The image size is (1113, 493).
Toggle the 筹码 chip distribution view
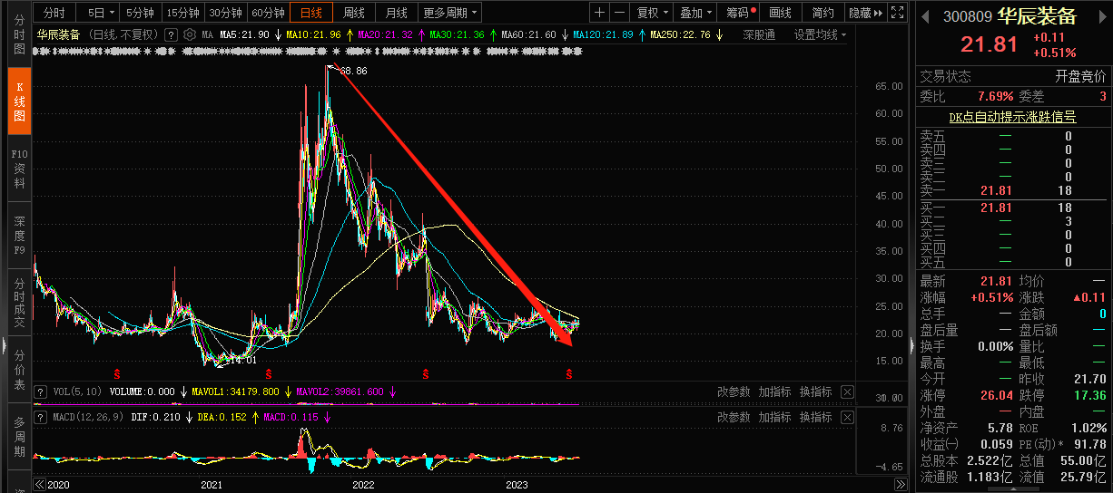(737, 13)
